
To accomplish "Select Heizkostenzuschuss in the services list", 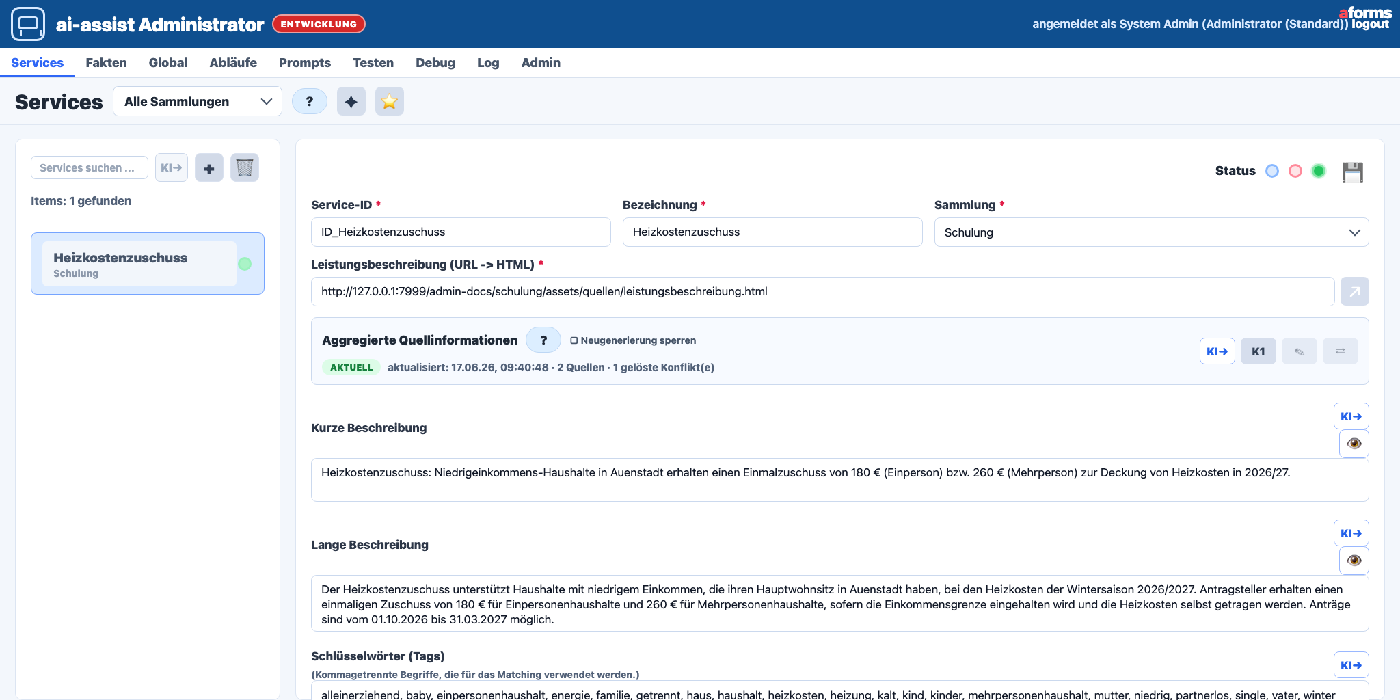I will (x=148, y=264).
